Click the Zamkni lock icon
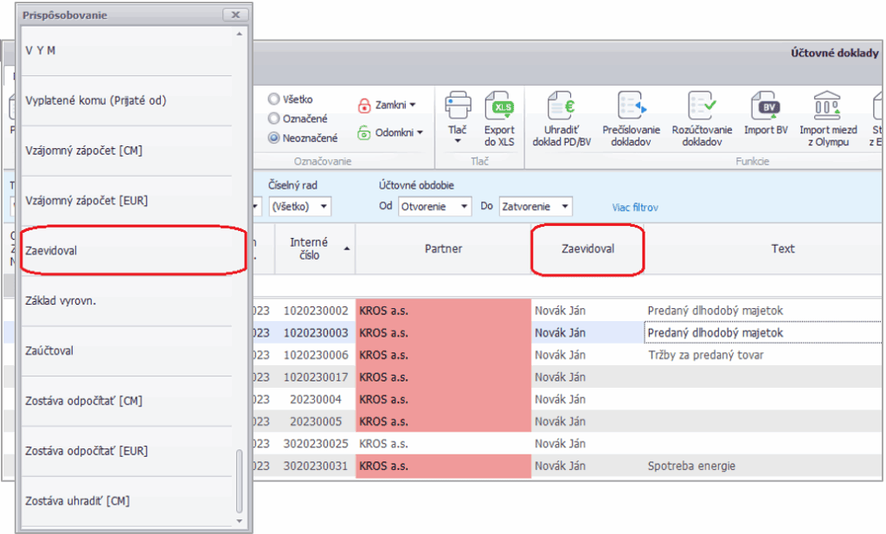Image resolution: width=886 pixels, height=534 pixels. click(365, 105)
